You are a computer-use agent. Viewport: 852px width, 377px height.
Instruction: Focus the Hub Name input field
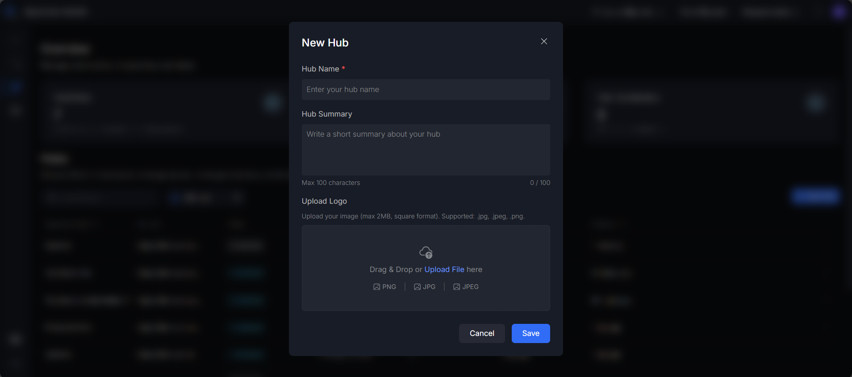point(426,90)
